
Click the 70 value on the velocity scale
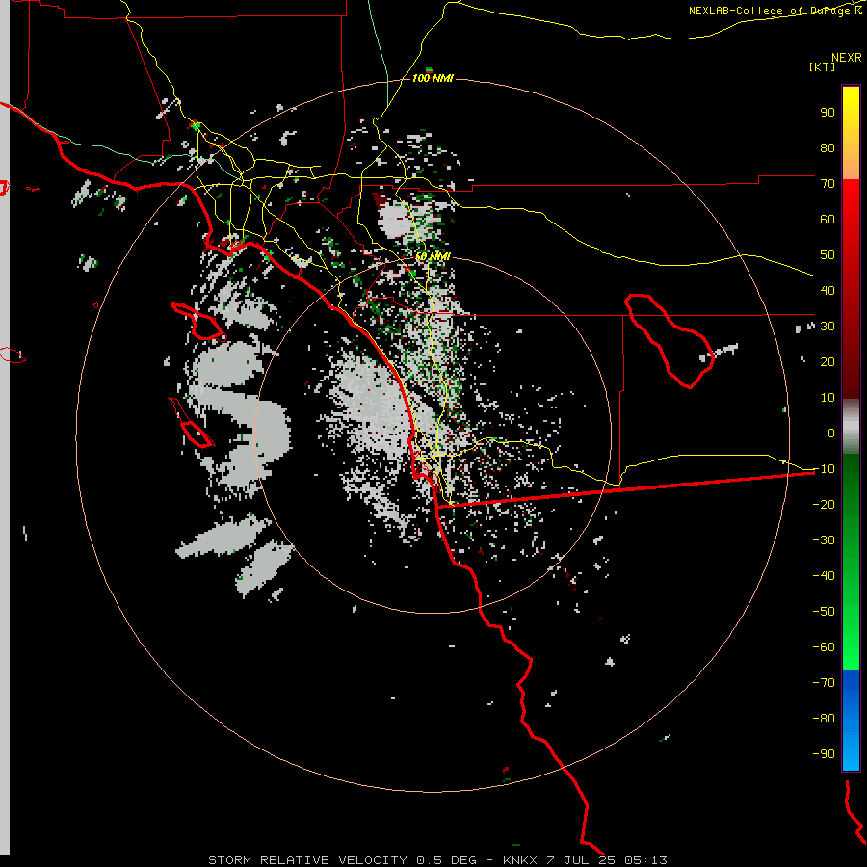[828, 184]
